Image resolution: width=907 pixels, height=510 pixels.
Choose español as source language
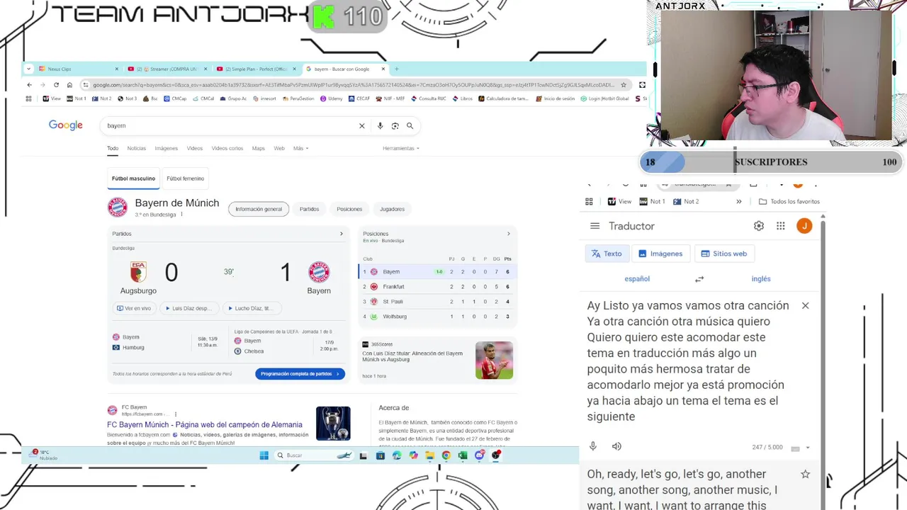[637, 279]
